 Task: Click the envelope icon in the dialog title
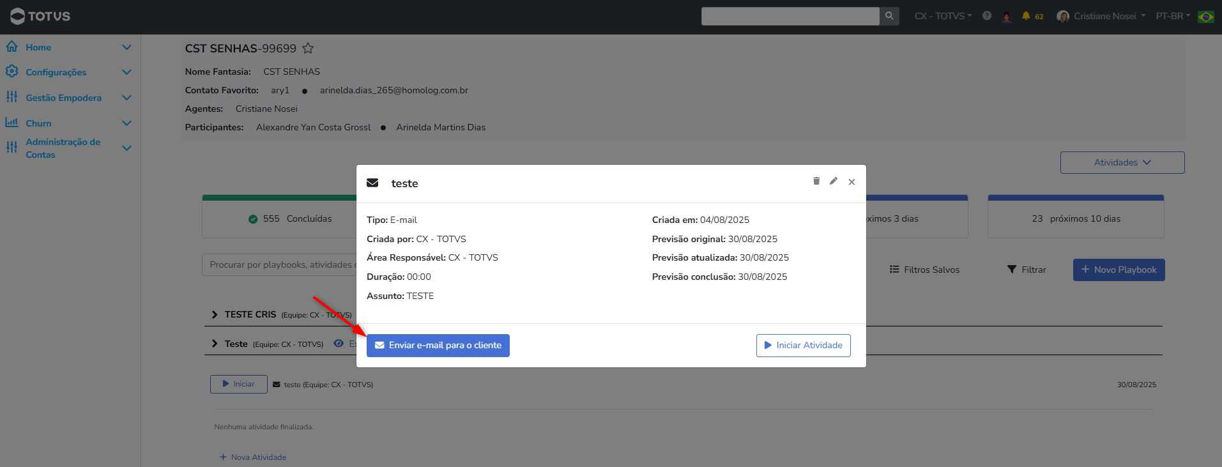pos(372,183)
